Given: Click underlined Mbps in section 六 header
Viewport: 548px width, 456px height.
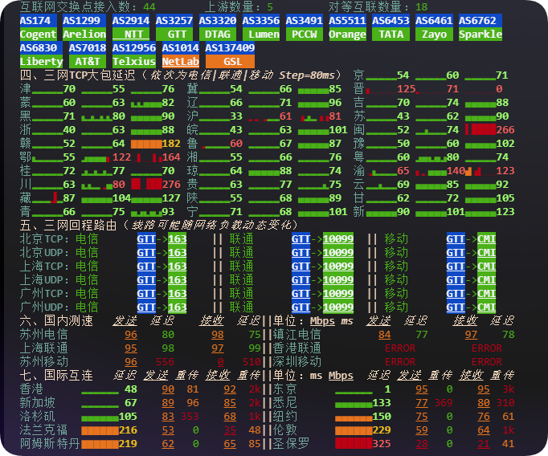Looking at the screenshot, I should [322, 321].
